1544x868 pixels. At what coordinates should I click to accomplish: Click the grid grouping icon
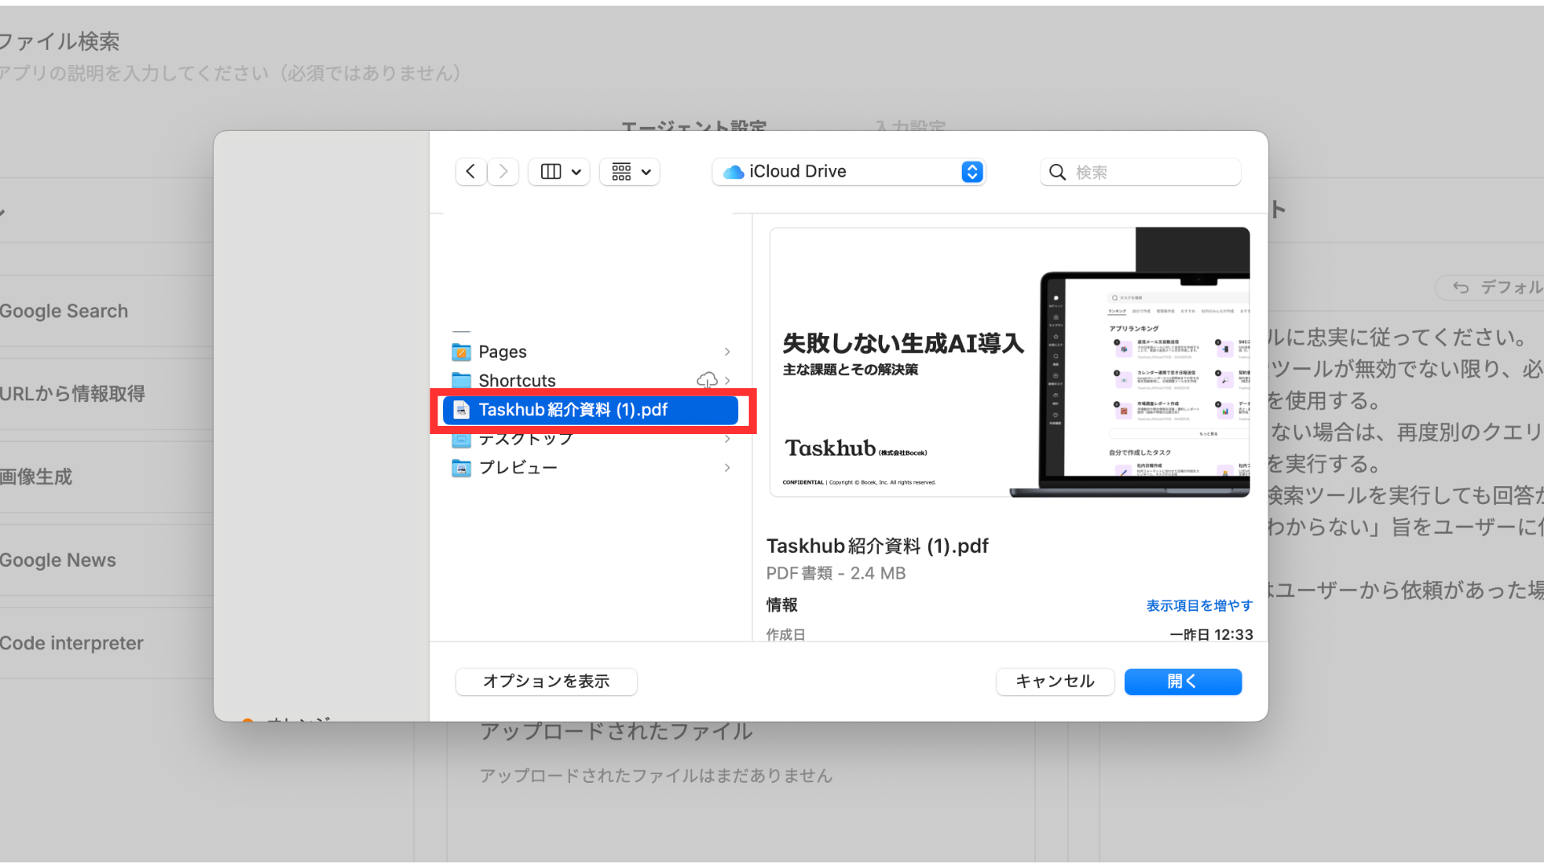622,171
